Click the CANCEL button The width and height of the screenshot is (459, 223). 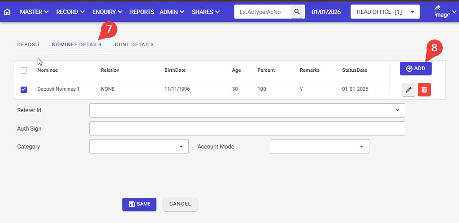tap(180, 204)
